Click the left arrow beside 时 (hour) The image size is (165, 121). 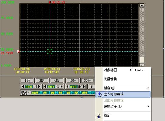[67, 87]
